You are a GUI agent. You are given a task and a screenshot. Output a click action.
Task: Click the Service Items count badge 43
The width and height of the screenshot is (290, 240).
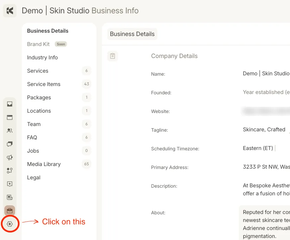[87, 84]
